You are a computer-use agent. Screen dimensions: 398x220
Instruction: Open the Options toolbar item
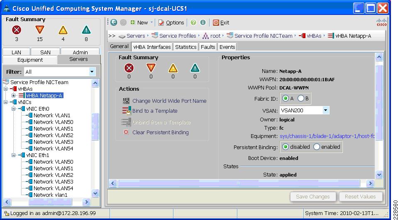pyautogui.click(x=171, y=23)
